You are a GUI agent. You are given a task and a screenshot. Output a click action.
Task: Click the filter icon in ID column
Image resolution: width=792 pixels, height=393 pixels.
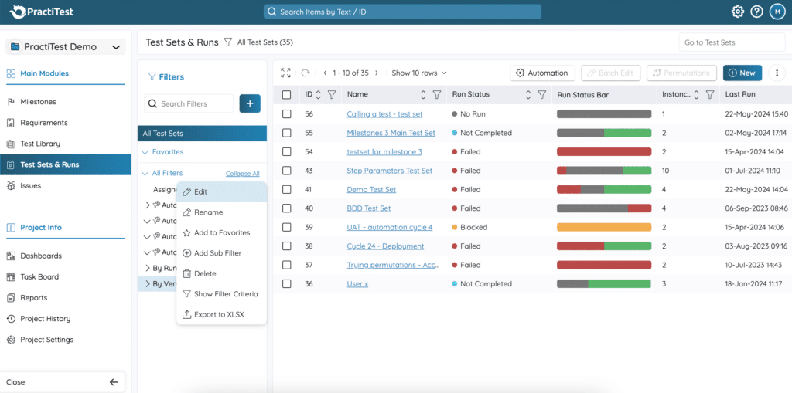click(x=331, y=95)
